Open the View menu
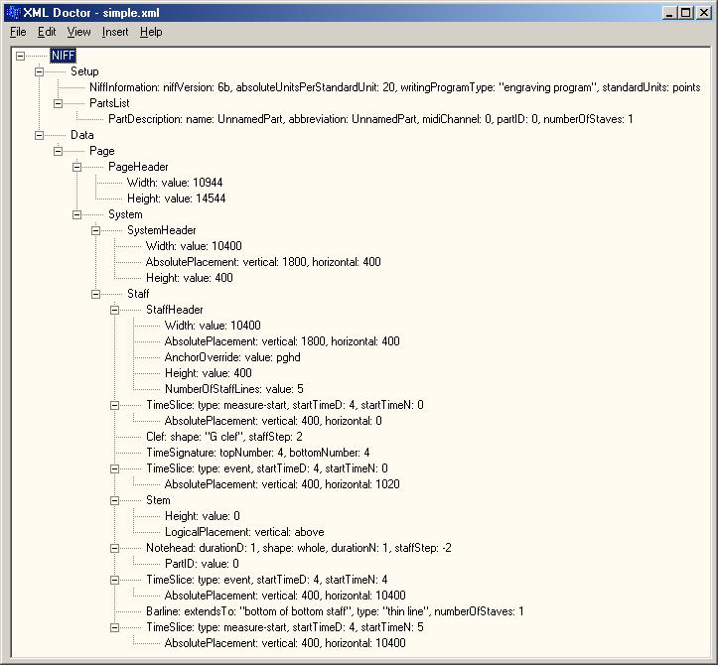 click(78, 32)
